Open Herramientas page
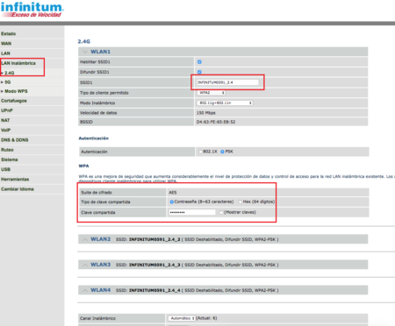This screenshot has width=395, height=326. point(15,179)
